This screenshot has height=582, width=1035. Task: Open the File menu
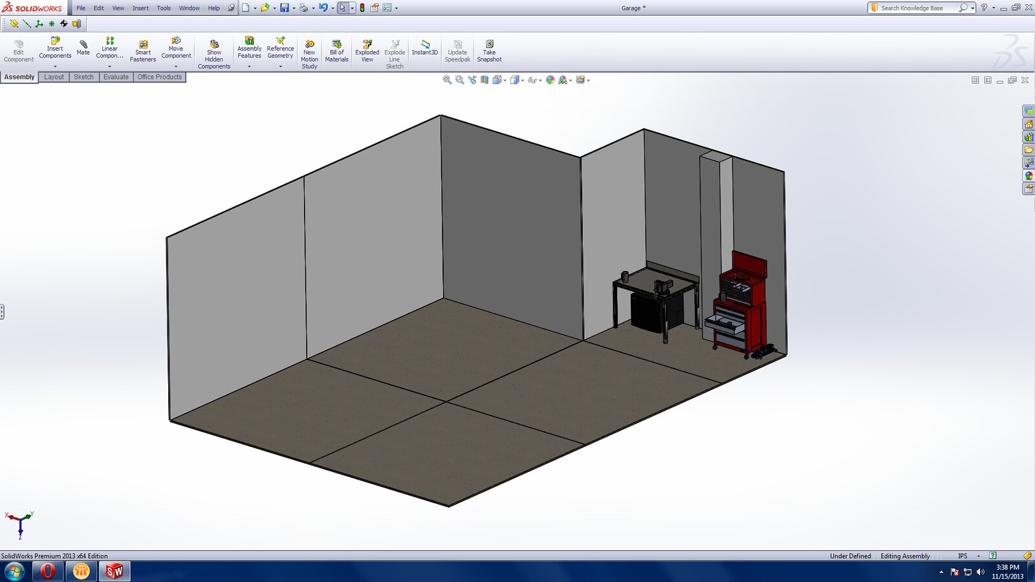(x=81, y=8)
